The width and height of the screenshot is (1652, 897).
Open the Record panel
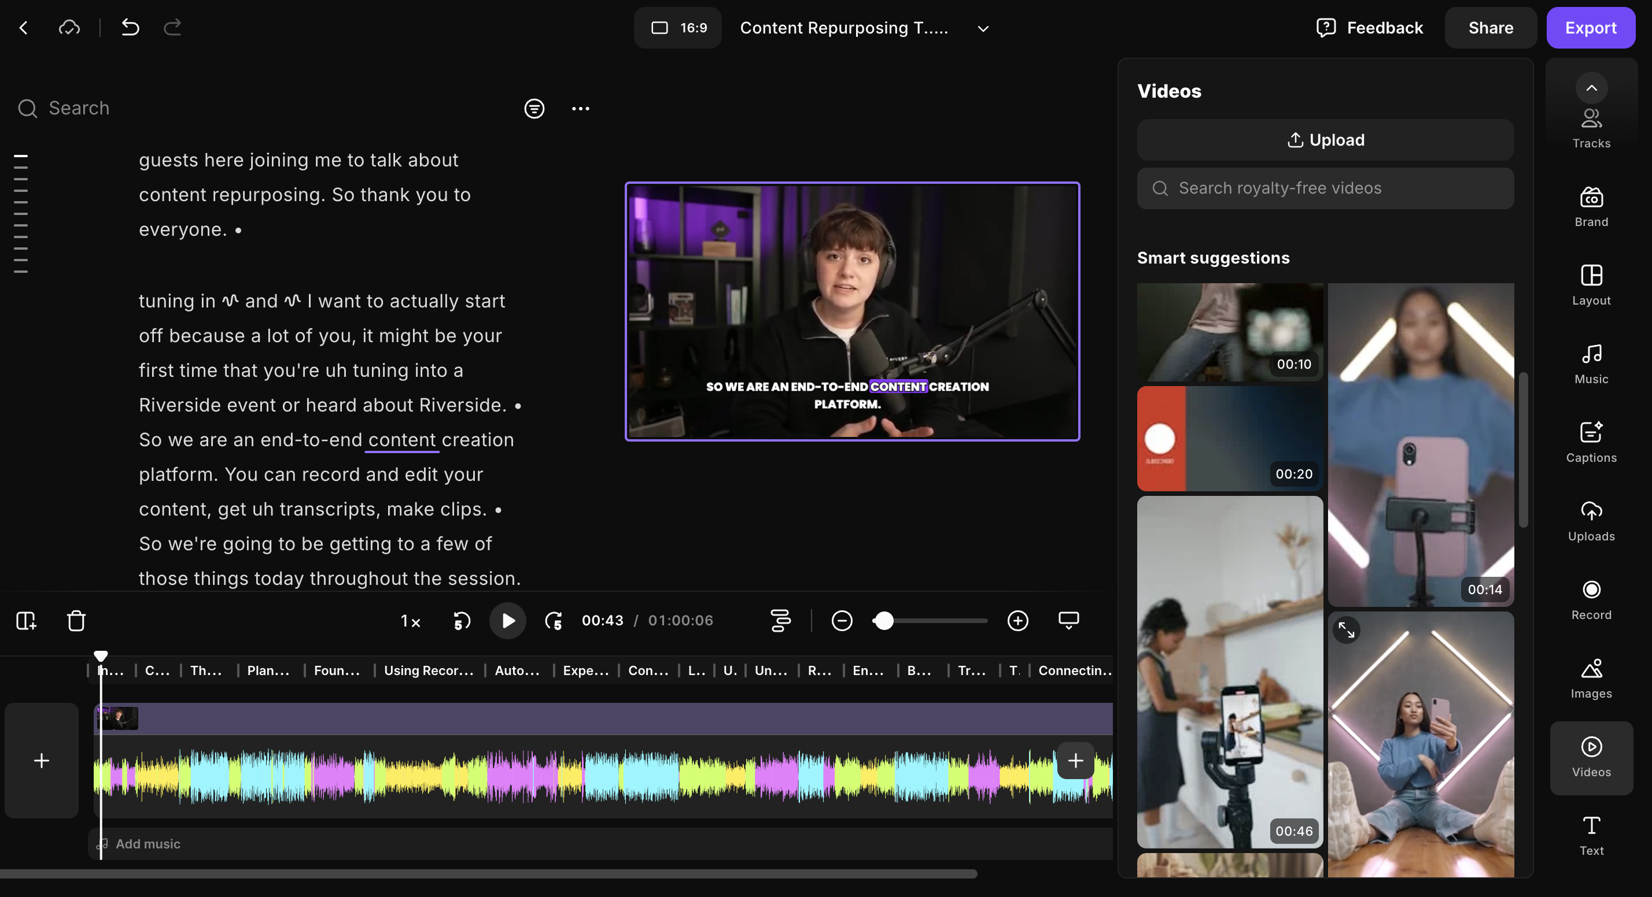(x=1591, y=600)
